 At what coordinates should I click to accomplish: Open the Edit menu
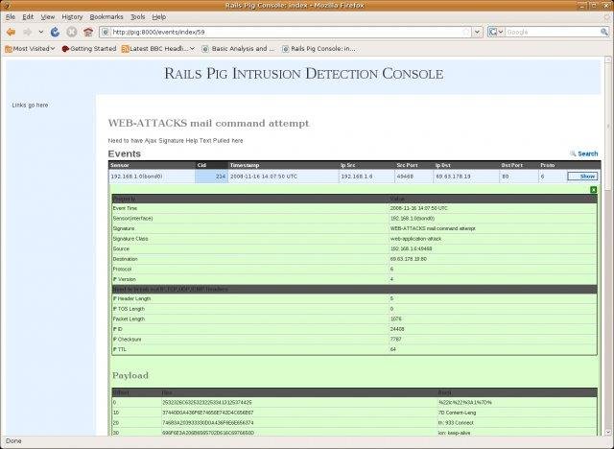click(28, 17)
